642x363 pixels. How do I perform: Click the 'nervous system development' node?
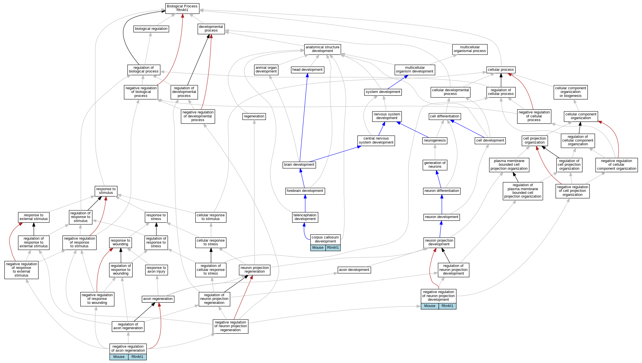tap(387, 116)
